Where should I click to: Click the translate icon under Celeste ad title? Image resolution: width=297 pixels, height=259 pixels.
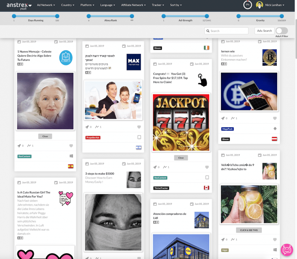coord(20,64)
